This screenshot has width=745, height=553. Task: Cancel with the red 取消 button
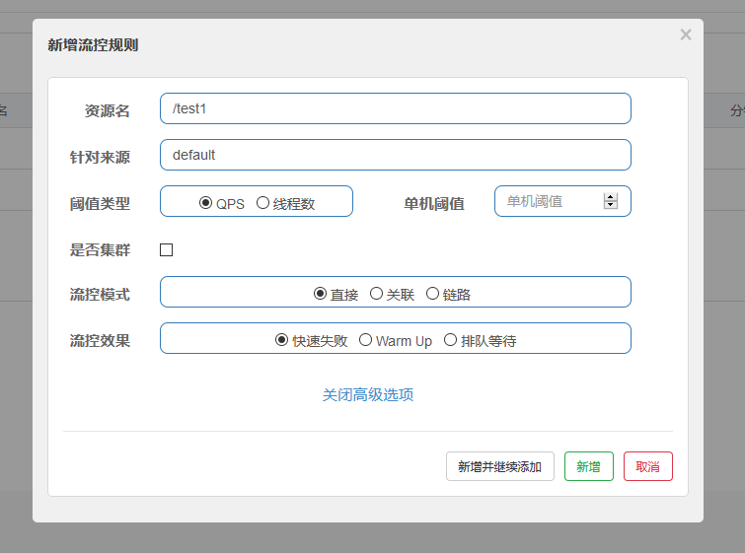[x=648, y=466]
